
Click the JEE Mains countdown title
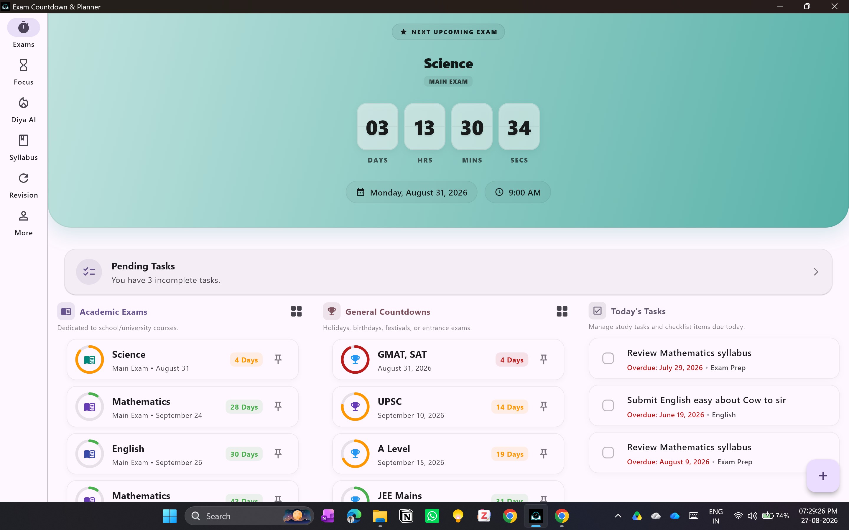[400, 496]
